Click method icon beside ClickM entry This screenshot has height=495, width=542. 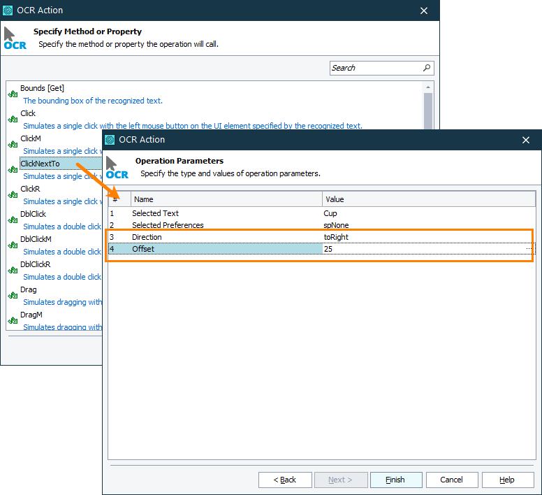point(13,144)
